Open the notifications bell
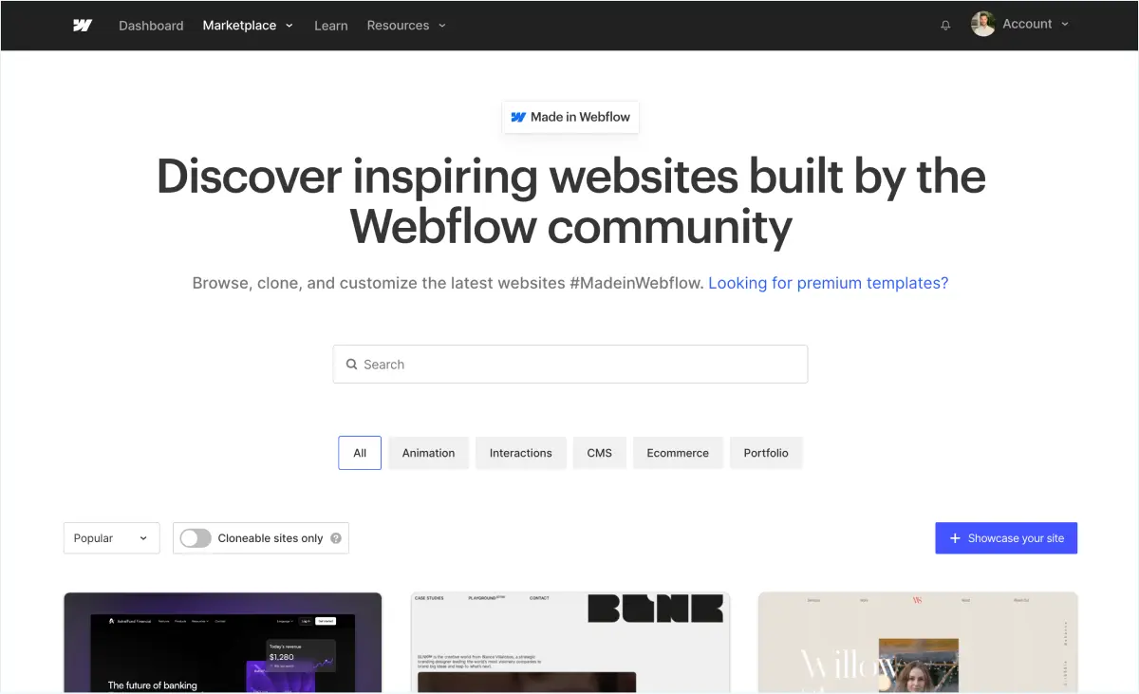Screen dimensions: 1139x694 click(x=945, y=26)
